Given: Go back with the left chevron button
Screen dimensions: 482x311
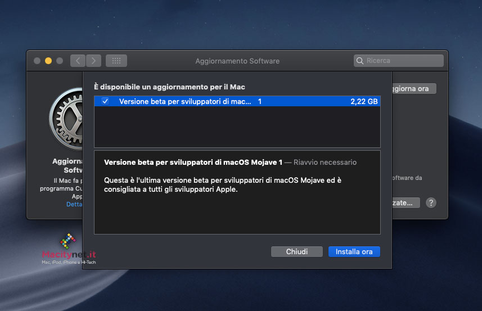Looking at the screenshot, I should [78, 61].
